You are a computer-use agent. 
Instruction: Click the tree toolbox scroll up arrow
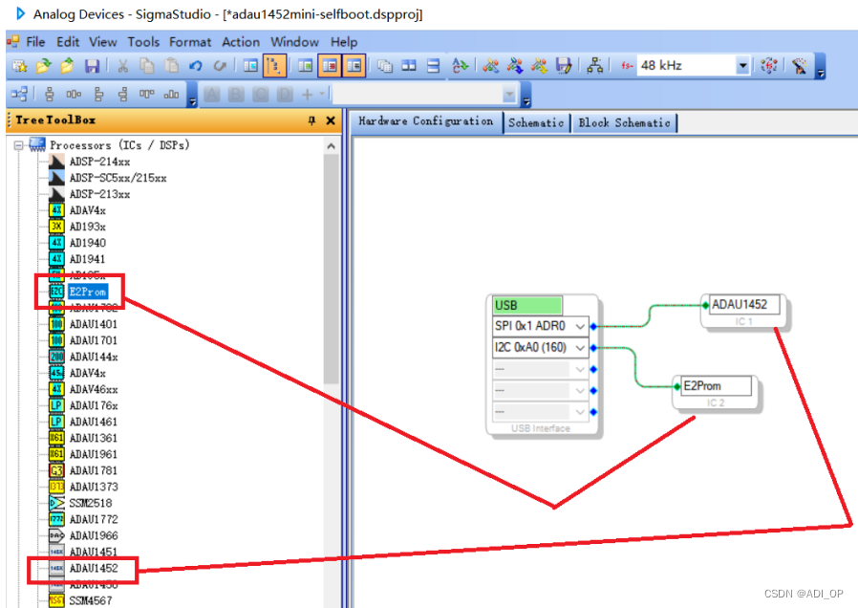pos(331,146)
